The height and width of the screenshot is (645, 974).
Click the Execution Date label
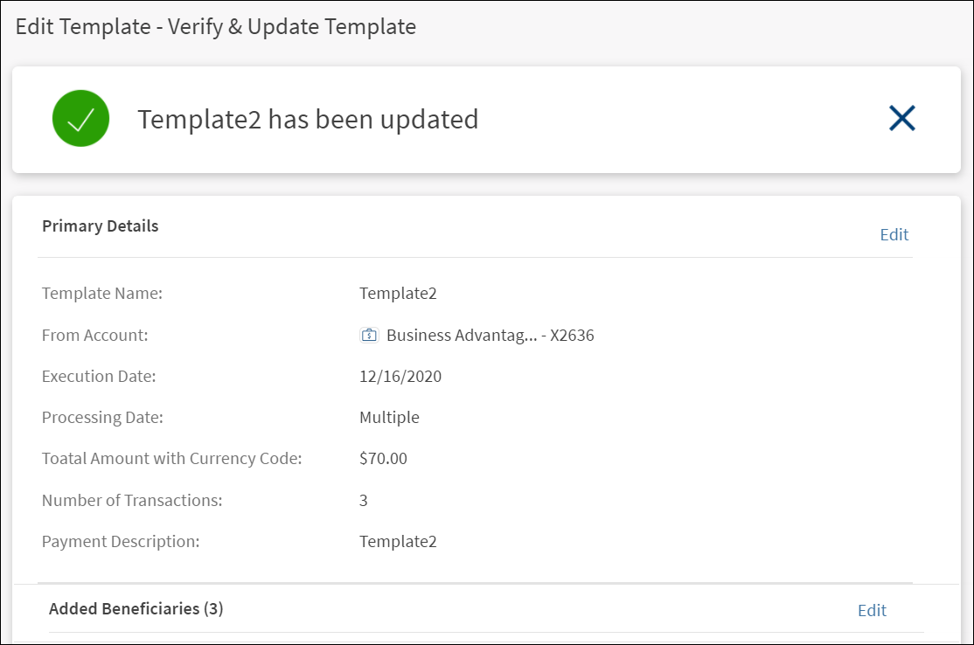point(99,377)
